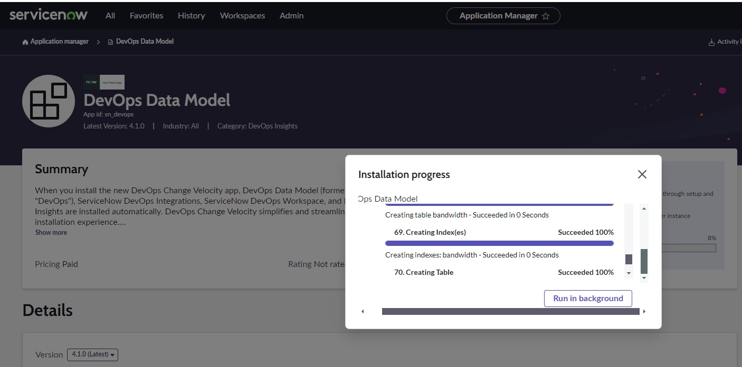The height and width of the screenshot is (367, 742).
Task: Open the History menu
Action: coord(191,16)
